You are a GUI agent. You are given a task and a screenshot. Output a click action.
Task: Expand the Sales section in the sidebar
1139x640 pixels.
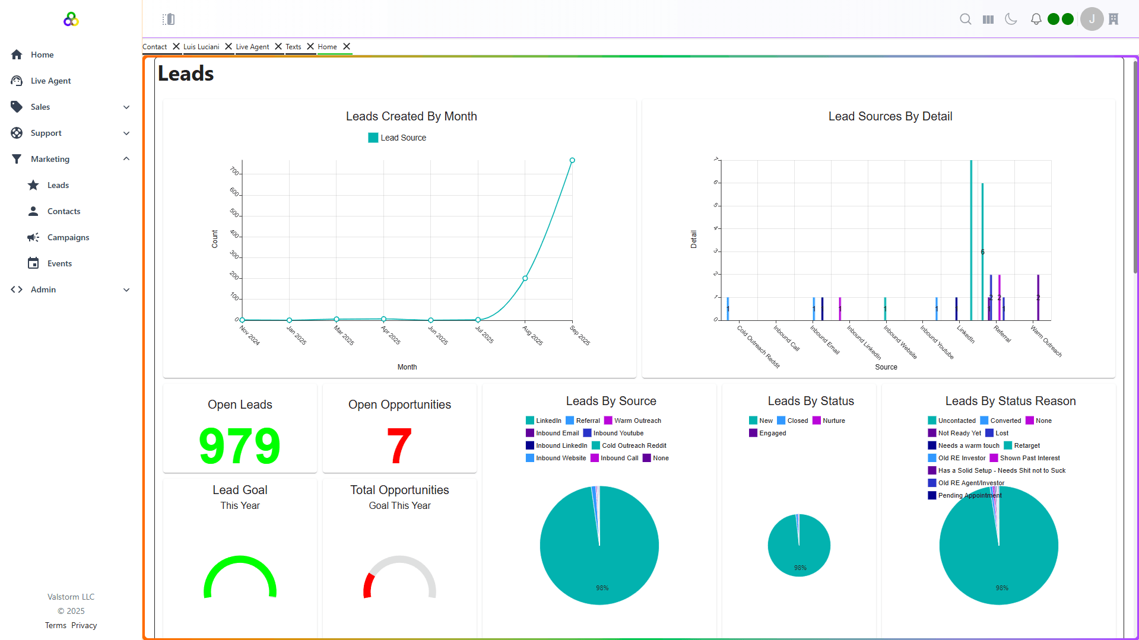tap(126, 107)
